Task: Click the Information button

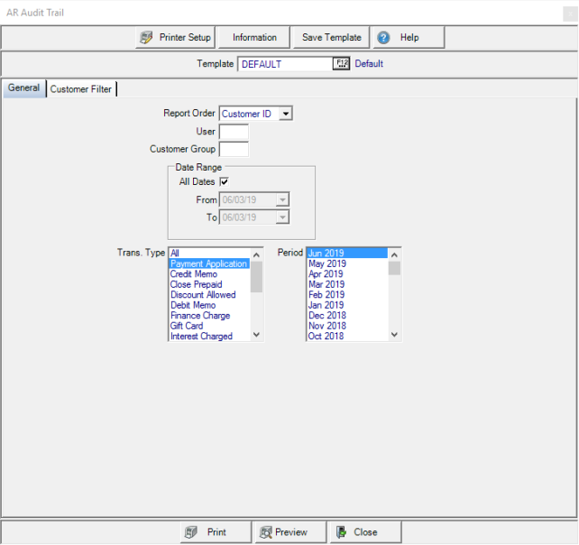Action: click(x=254, y=38)
